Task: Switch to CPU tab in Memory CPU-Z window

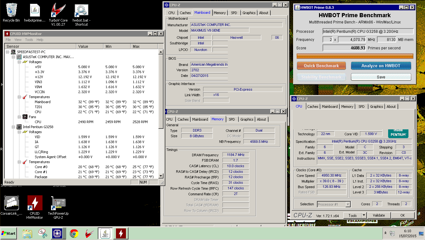Action: [x=169, y=119]
